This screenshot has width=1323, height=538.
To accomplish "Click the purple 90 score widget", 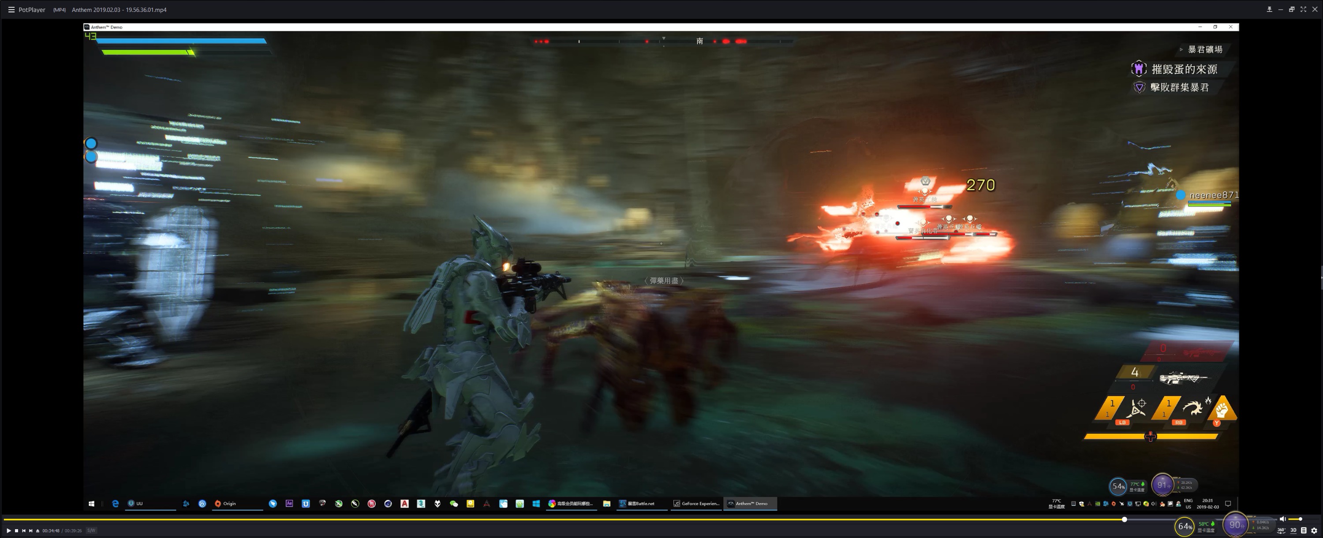I will tap(1235, 525).
